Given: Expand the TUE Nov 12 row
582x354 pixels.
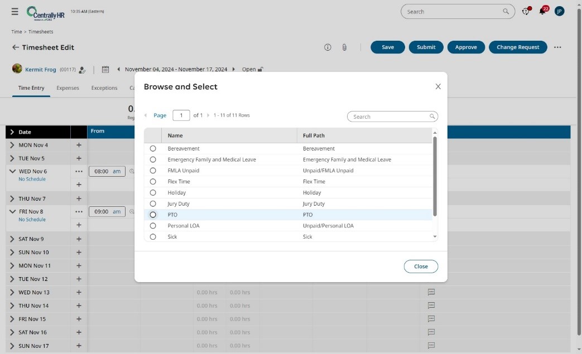Looking at the screenshot, I should click(12, 279).
